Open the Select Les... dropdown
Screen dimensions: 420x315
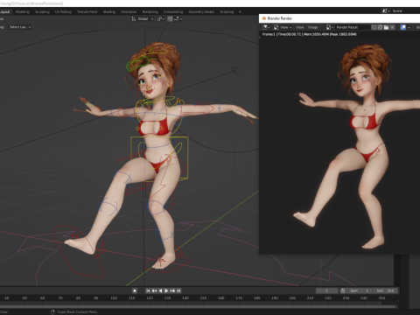pyautogui.click(x=20, y=27)
